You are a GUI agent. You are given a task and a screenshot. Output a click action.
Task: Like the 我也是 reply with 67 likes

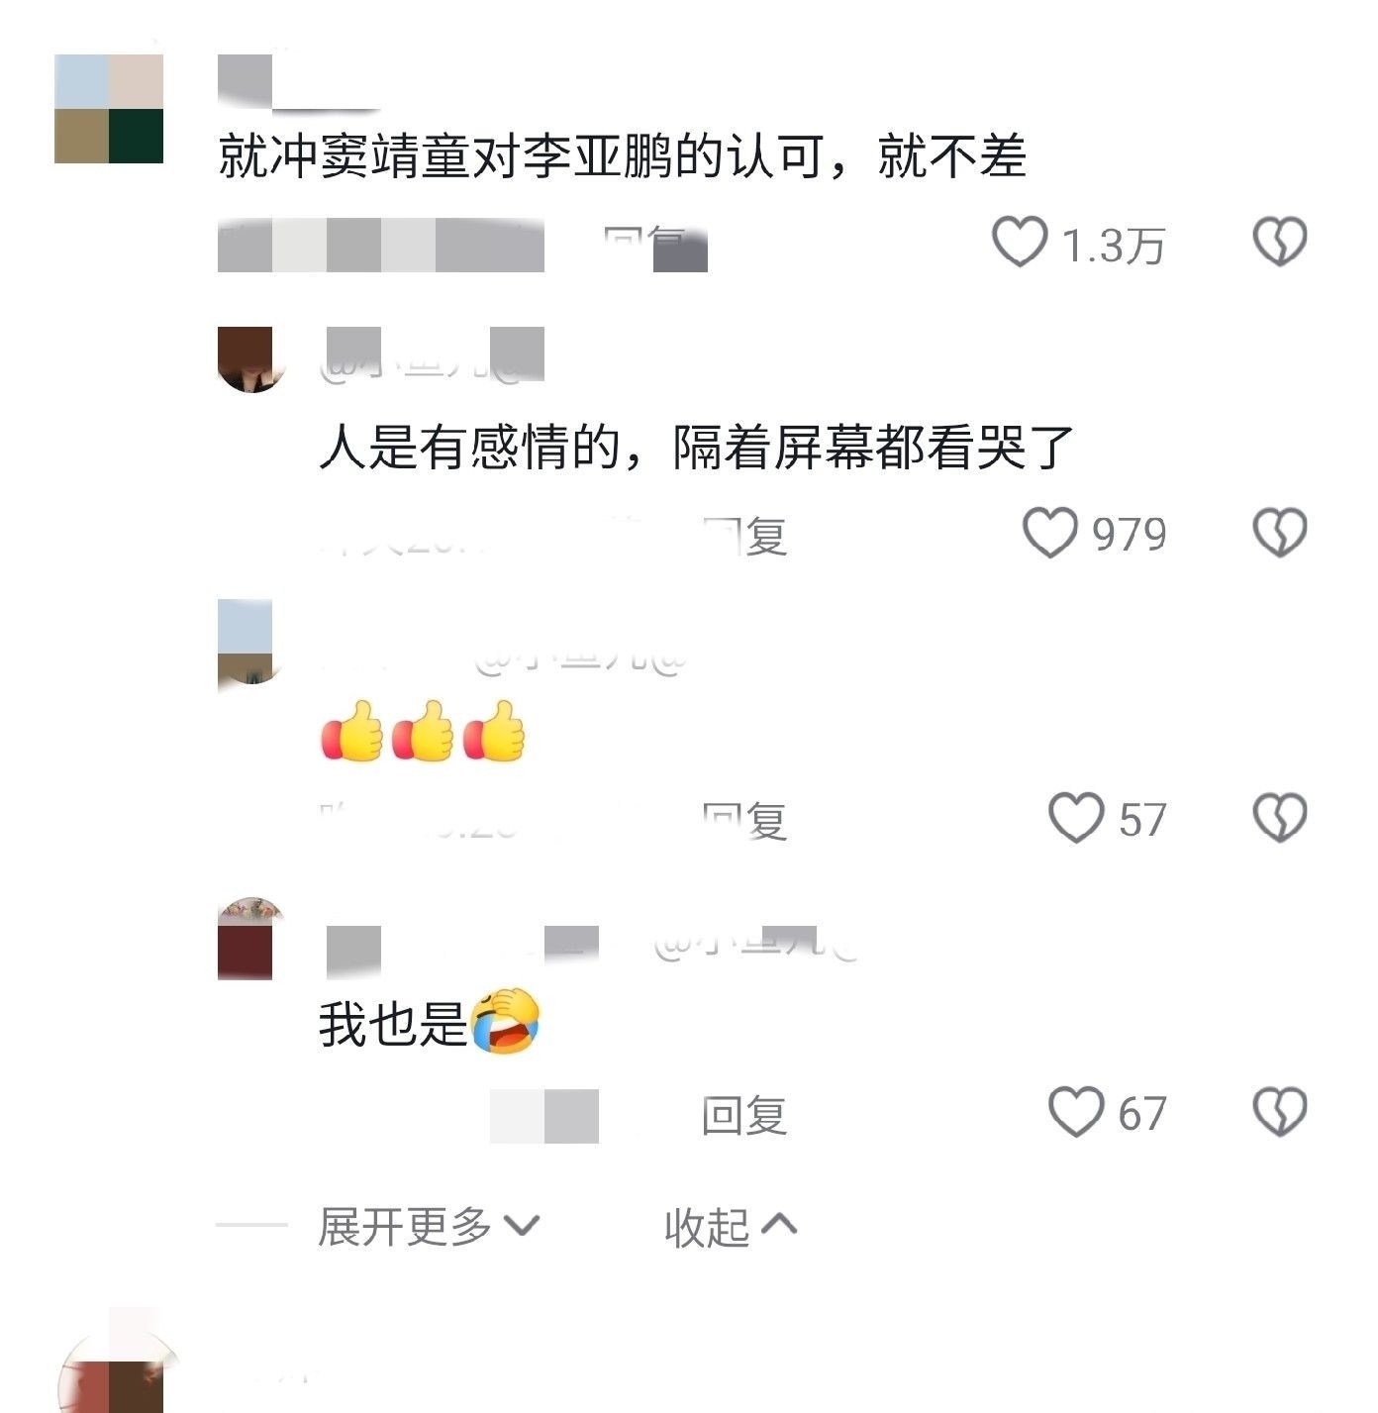1076,1111
